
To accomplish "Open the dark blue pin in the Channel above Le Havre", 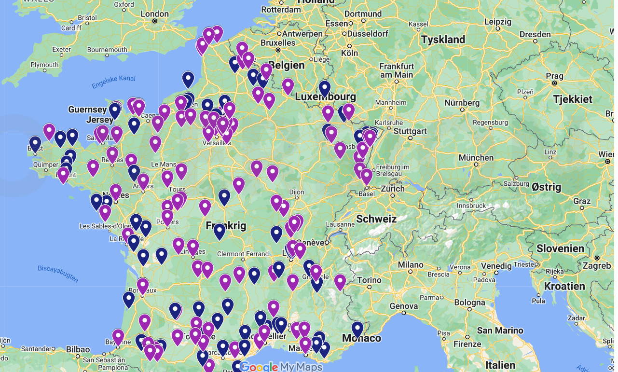I will click(x=188, y=79).
